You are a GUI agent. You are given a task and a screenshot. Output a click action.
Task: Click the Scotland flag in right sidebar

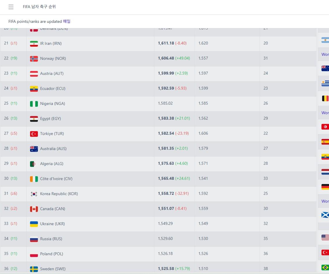point(325,215)
